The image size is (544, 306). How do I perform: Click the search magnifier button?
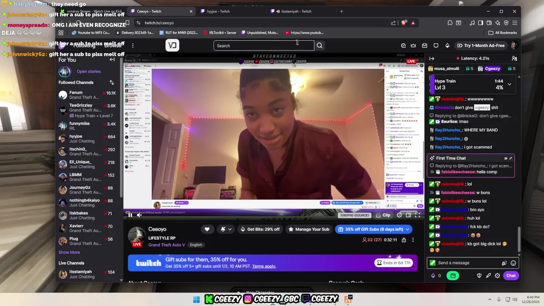pyautogui.click(x=320, y=45)
